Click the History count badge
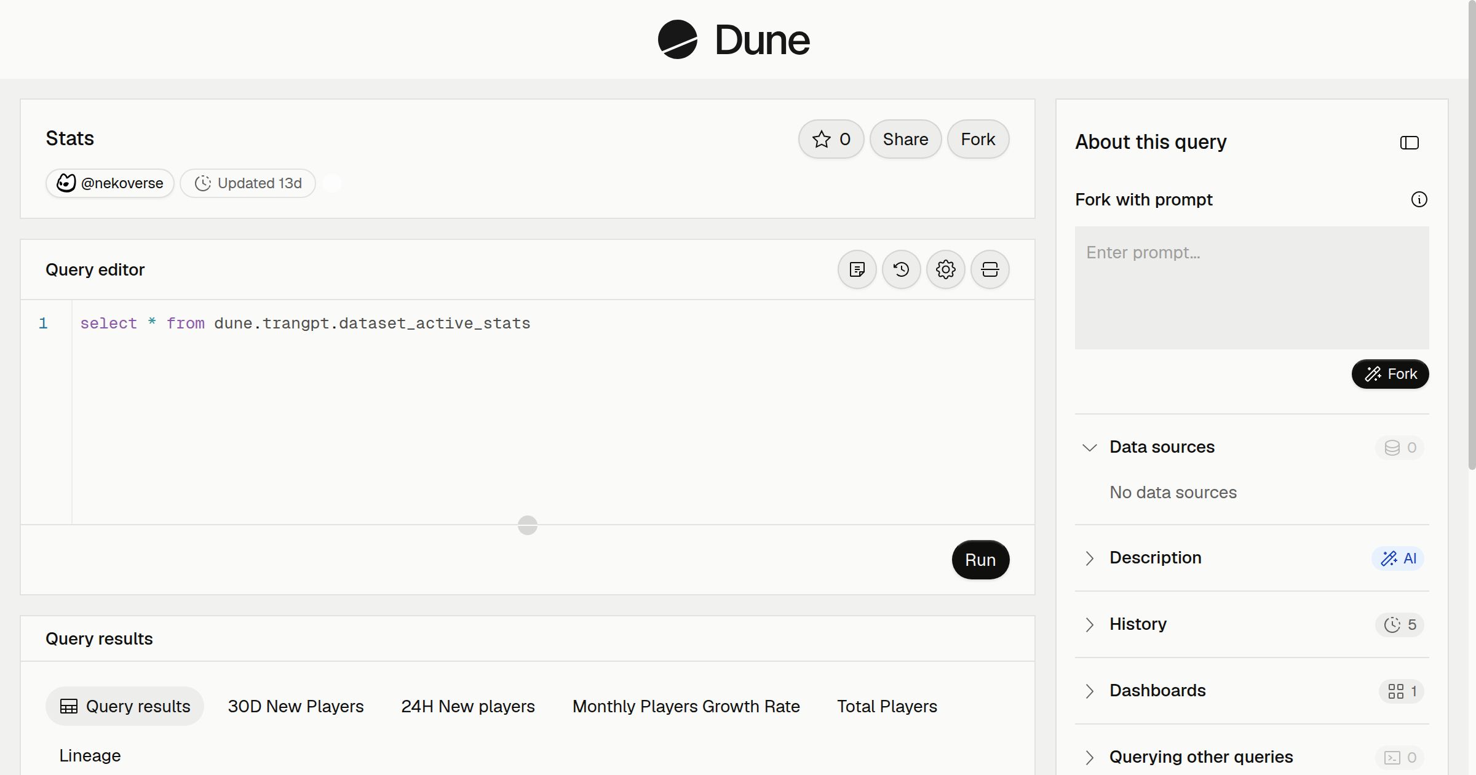Screen dimensions: 1476x775 click(x=1400, y=625)
